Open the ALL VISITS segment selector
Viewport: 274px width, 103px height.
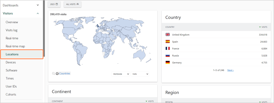click(x=73, y=4)
